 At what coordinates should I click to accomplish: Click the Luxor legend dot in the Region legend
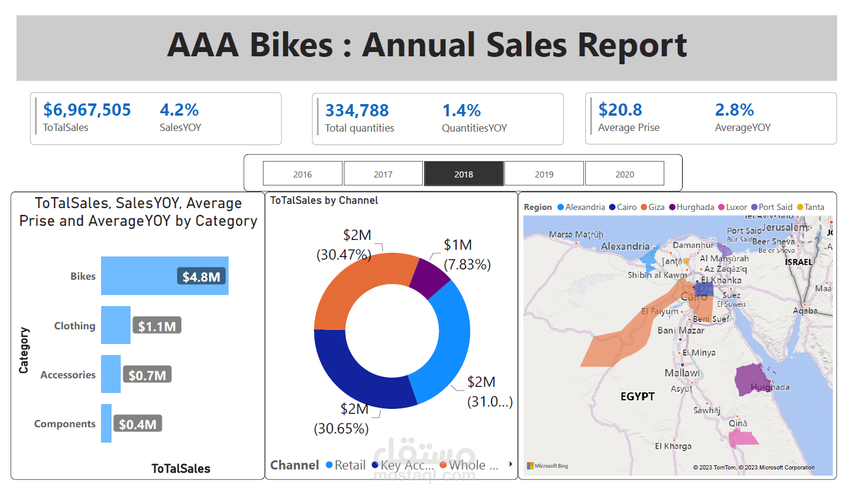point(721,206)
